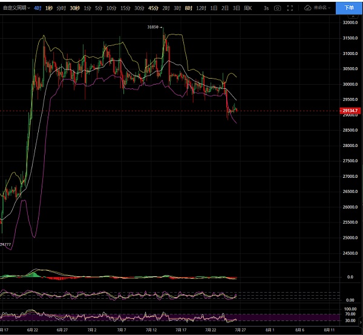Open the 3s refresh interval selector
This screenshot has height=335, width=363.
pos(266,8)
